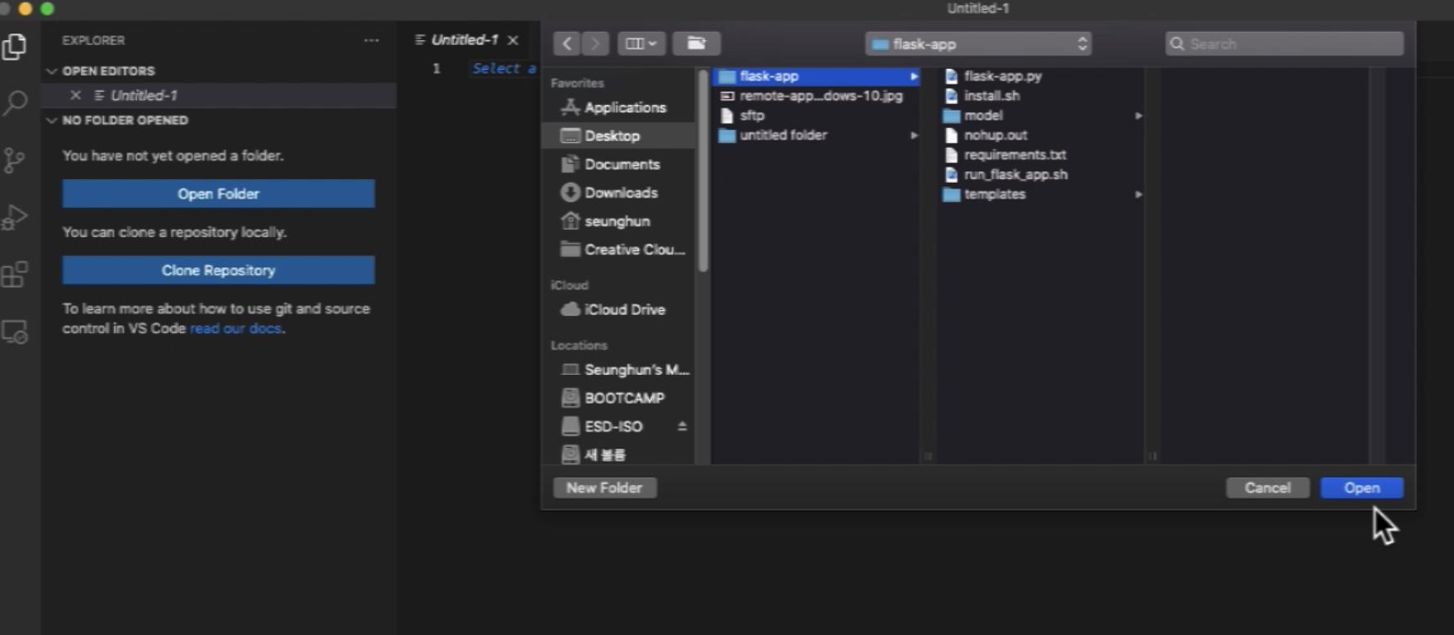Select install.sh file
Viewport: 1454px width, 635px height.
[1041, 96]
